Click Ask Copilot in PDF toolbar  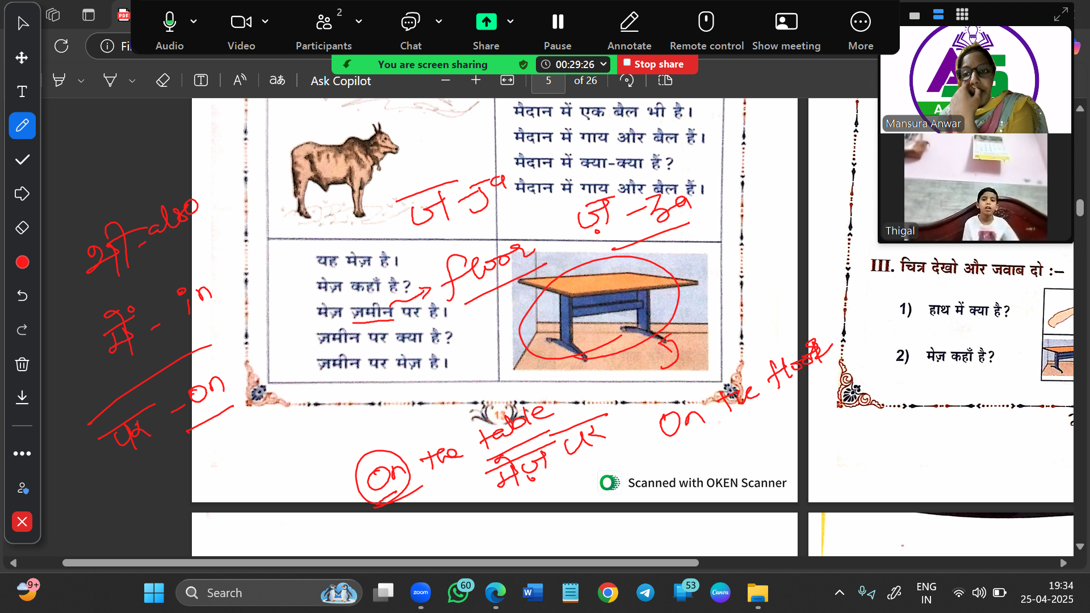[x=341, y=81]
